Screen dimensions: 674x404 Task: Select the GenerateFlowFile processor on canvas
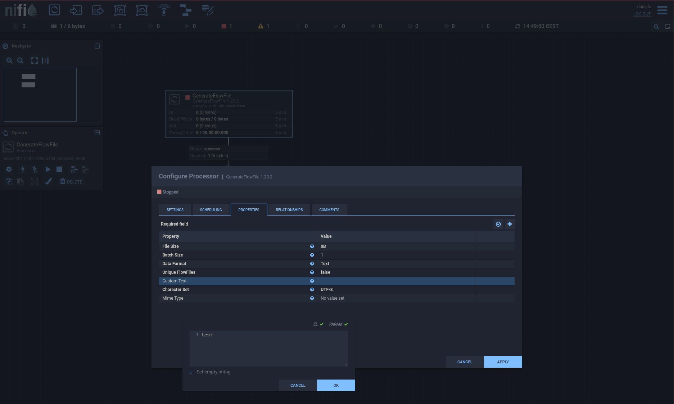click(x=229, y=114)
